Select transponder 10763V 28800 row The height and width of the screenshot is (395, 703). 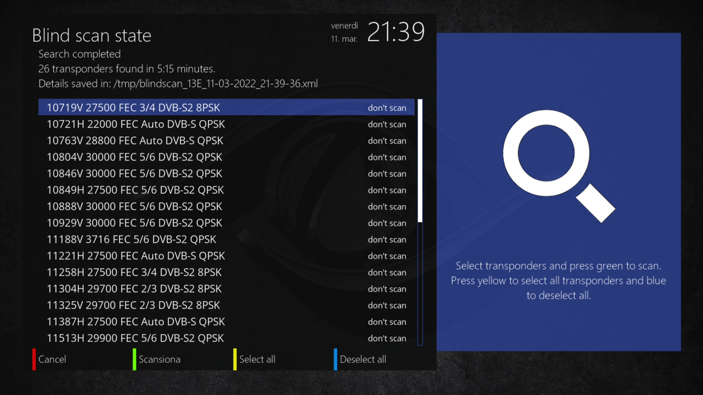tap(226, 140)
